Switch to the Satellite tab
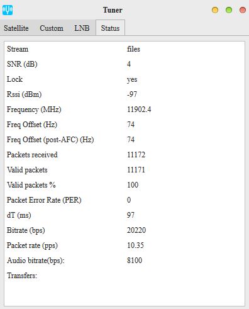Viewport: 249px width, 309px height. [16, 28]
